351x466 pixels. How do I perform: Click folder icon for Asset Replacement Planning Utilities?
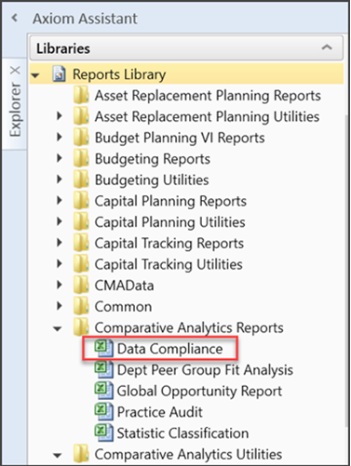[x=81, y=116]
